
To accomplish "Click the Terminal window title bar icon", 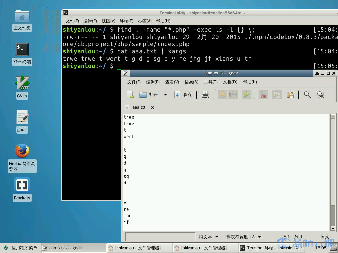I will pos(66,13).
